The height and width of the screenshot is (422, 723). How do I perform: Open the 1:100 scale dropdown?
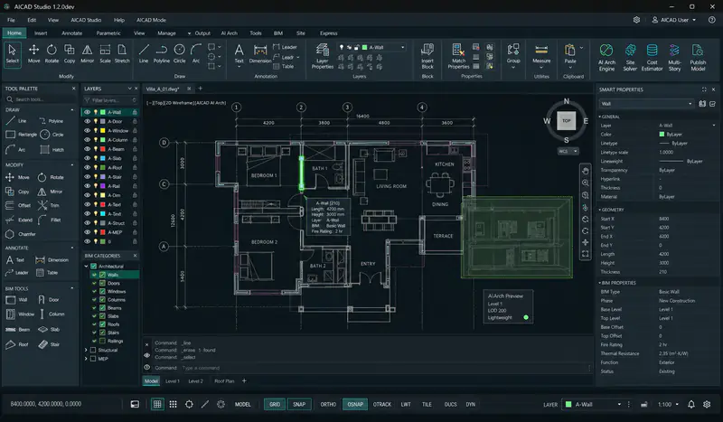tap(668, 405)
